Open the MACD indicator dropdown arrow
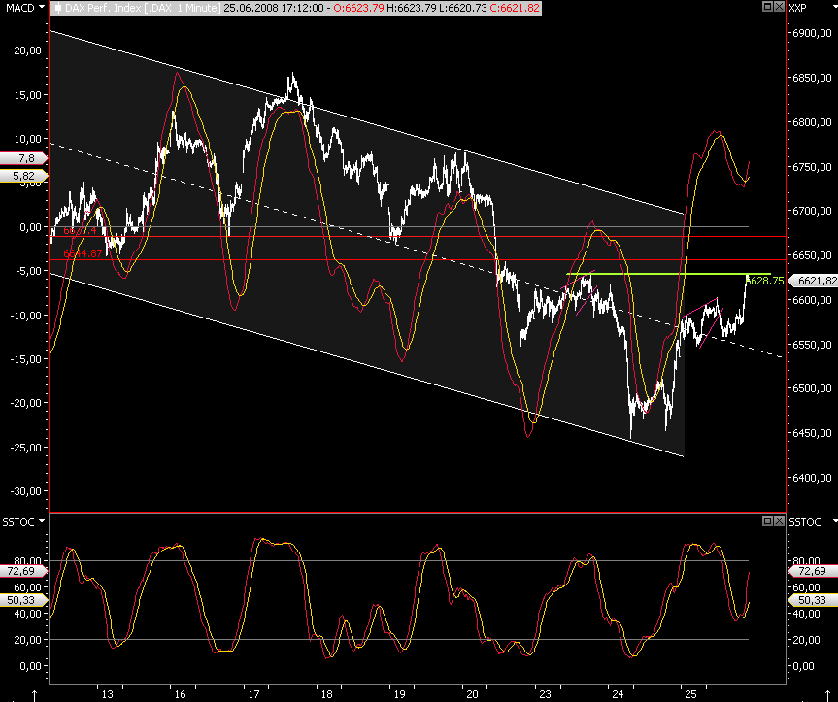The width and height of the screenshot is (838, 702). [42, 8]
